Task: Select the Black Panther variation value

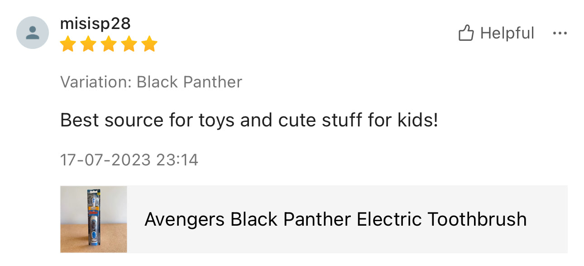Action: [189, 82]
